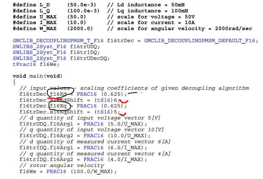Image resolution: width=263 pixels, height=179 pixels.
Task: Click the expression (100.0/W_MAX)
Action: coord(92,171)
